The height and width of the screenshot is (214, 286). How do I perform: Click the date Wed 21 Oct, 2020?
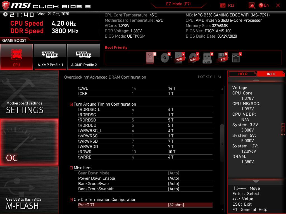[53, 14]
